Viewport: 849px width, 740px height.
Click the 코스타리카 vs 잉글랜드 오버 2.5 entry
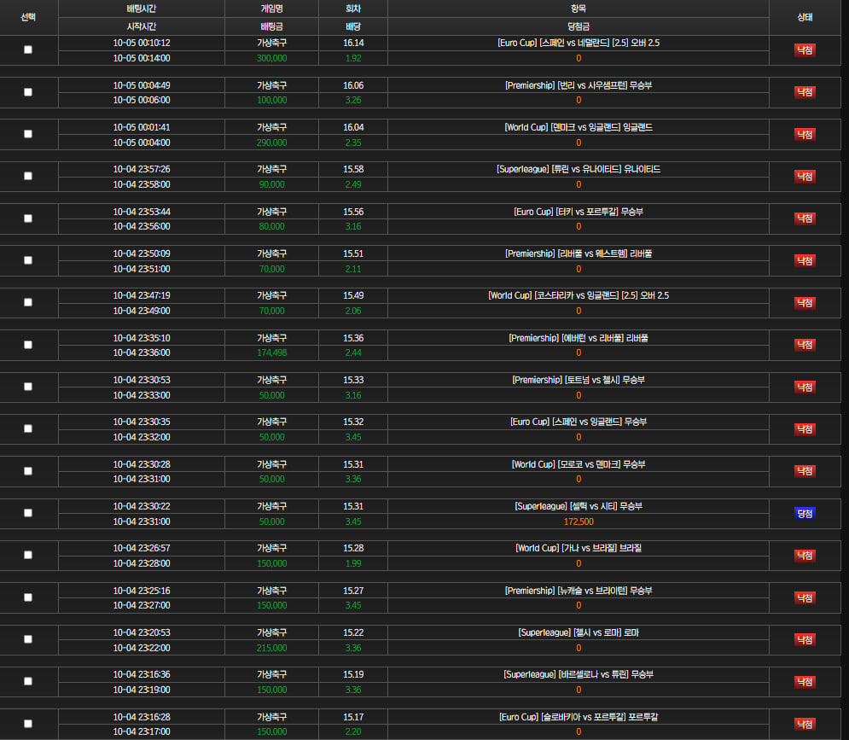(578, 295)
